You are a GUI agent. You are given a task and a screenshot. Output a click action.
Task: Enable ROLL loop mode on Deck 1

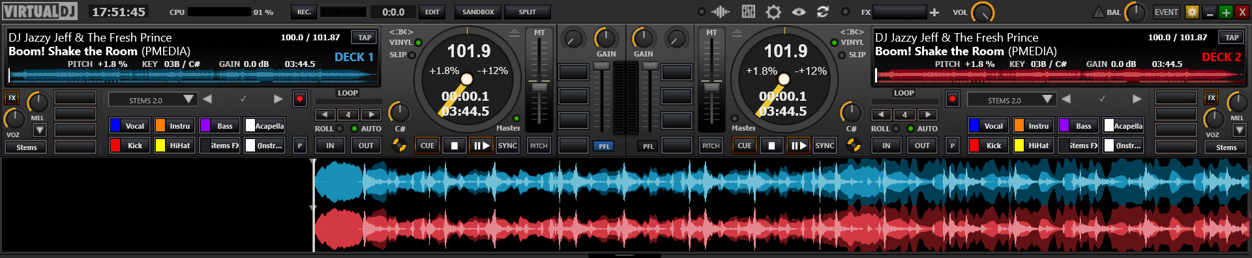tap(340, 129)
